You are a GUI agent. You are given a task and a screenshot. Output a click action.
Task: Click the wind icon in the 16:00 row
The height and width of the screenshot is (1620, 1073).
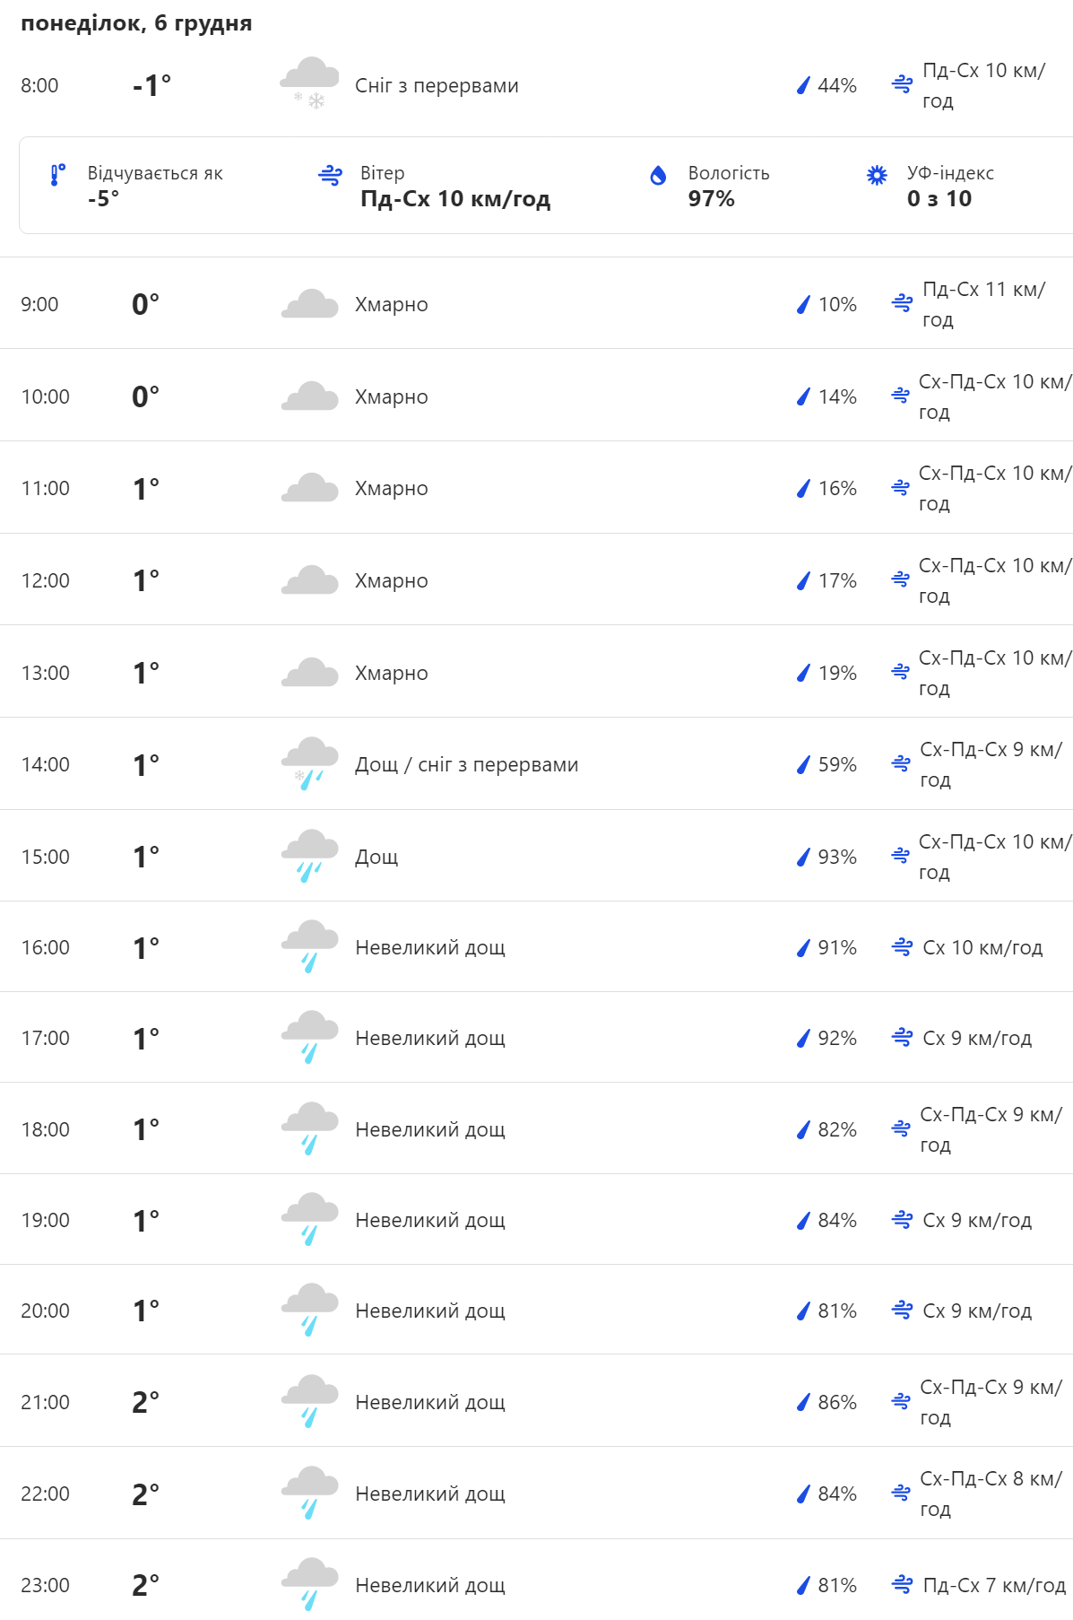[x=903, y=947]
